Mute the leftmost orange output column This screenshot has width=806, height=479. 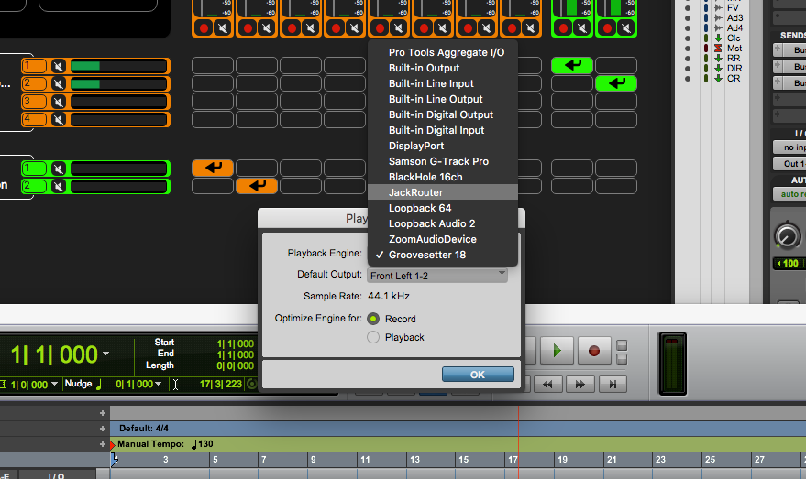coord(223,28)
